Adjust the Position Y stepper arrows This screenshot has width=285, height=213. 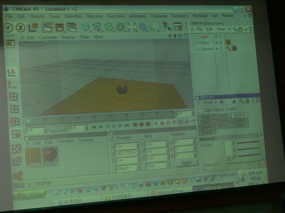click(x=138, y=153)
